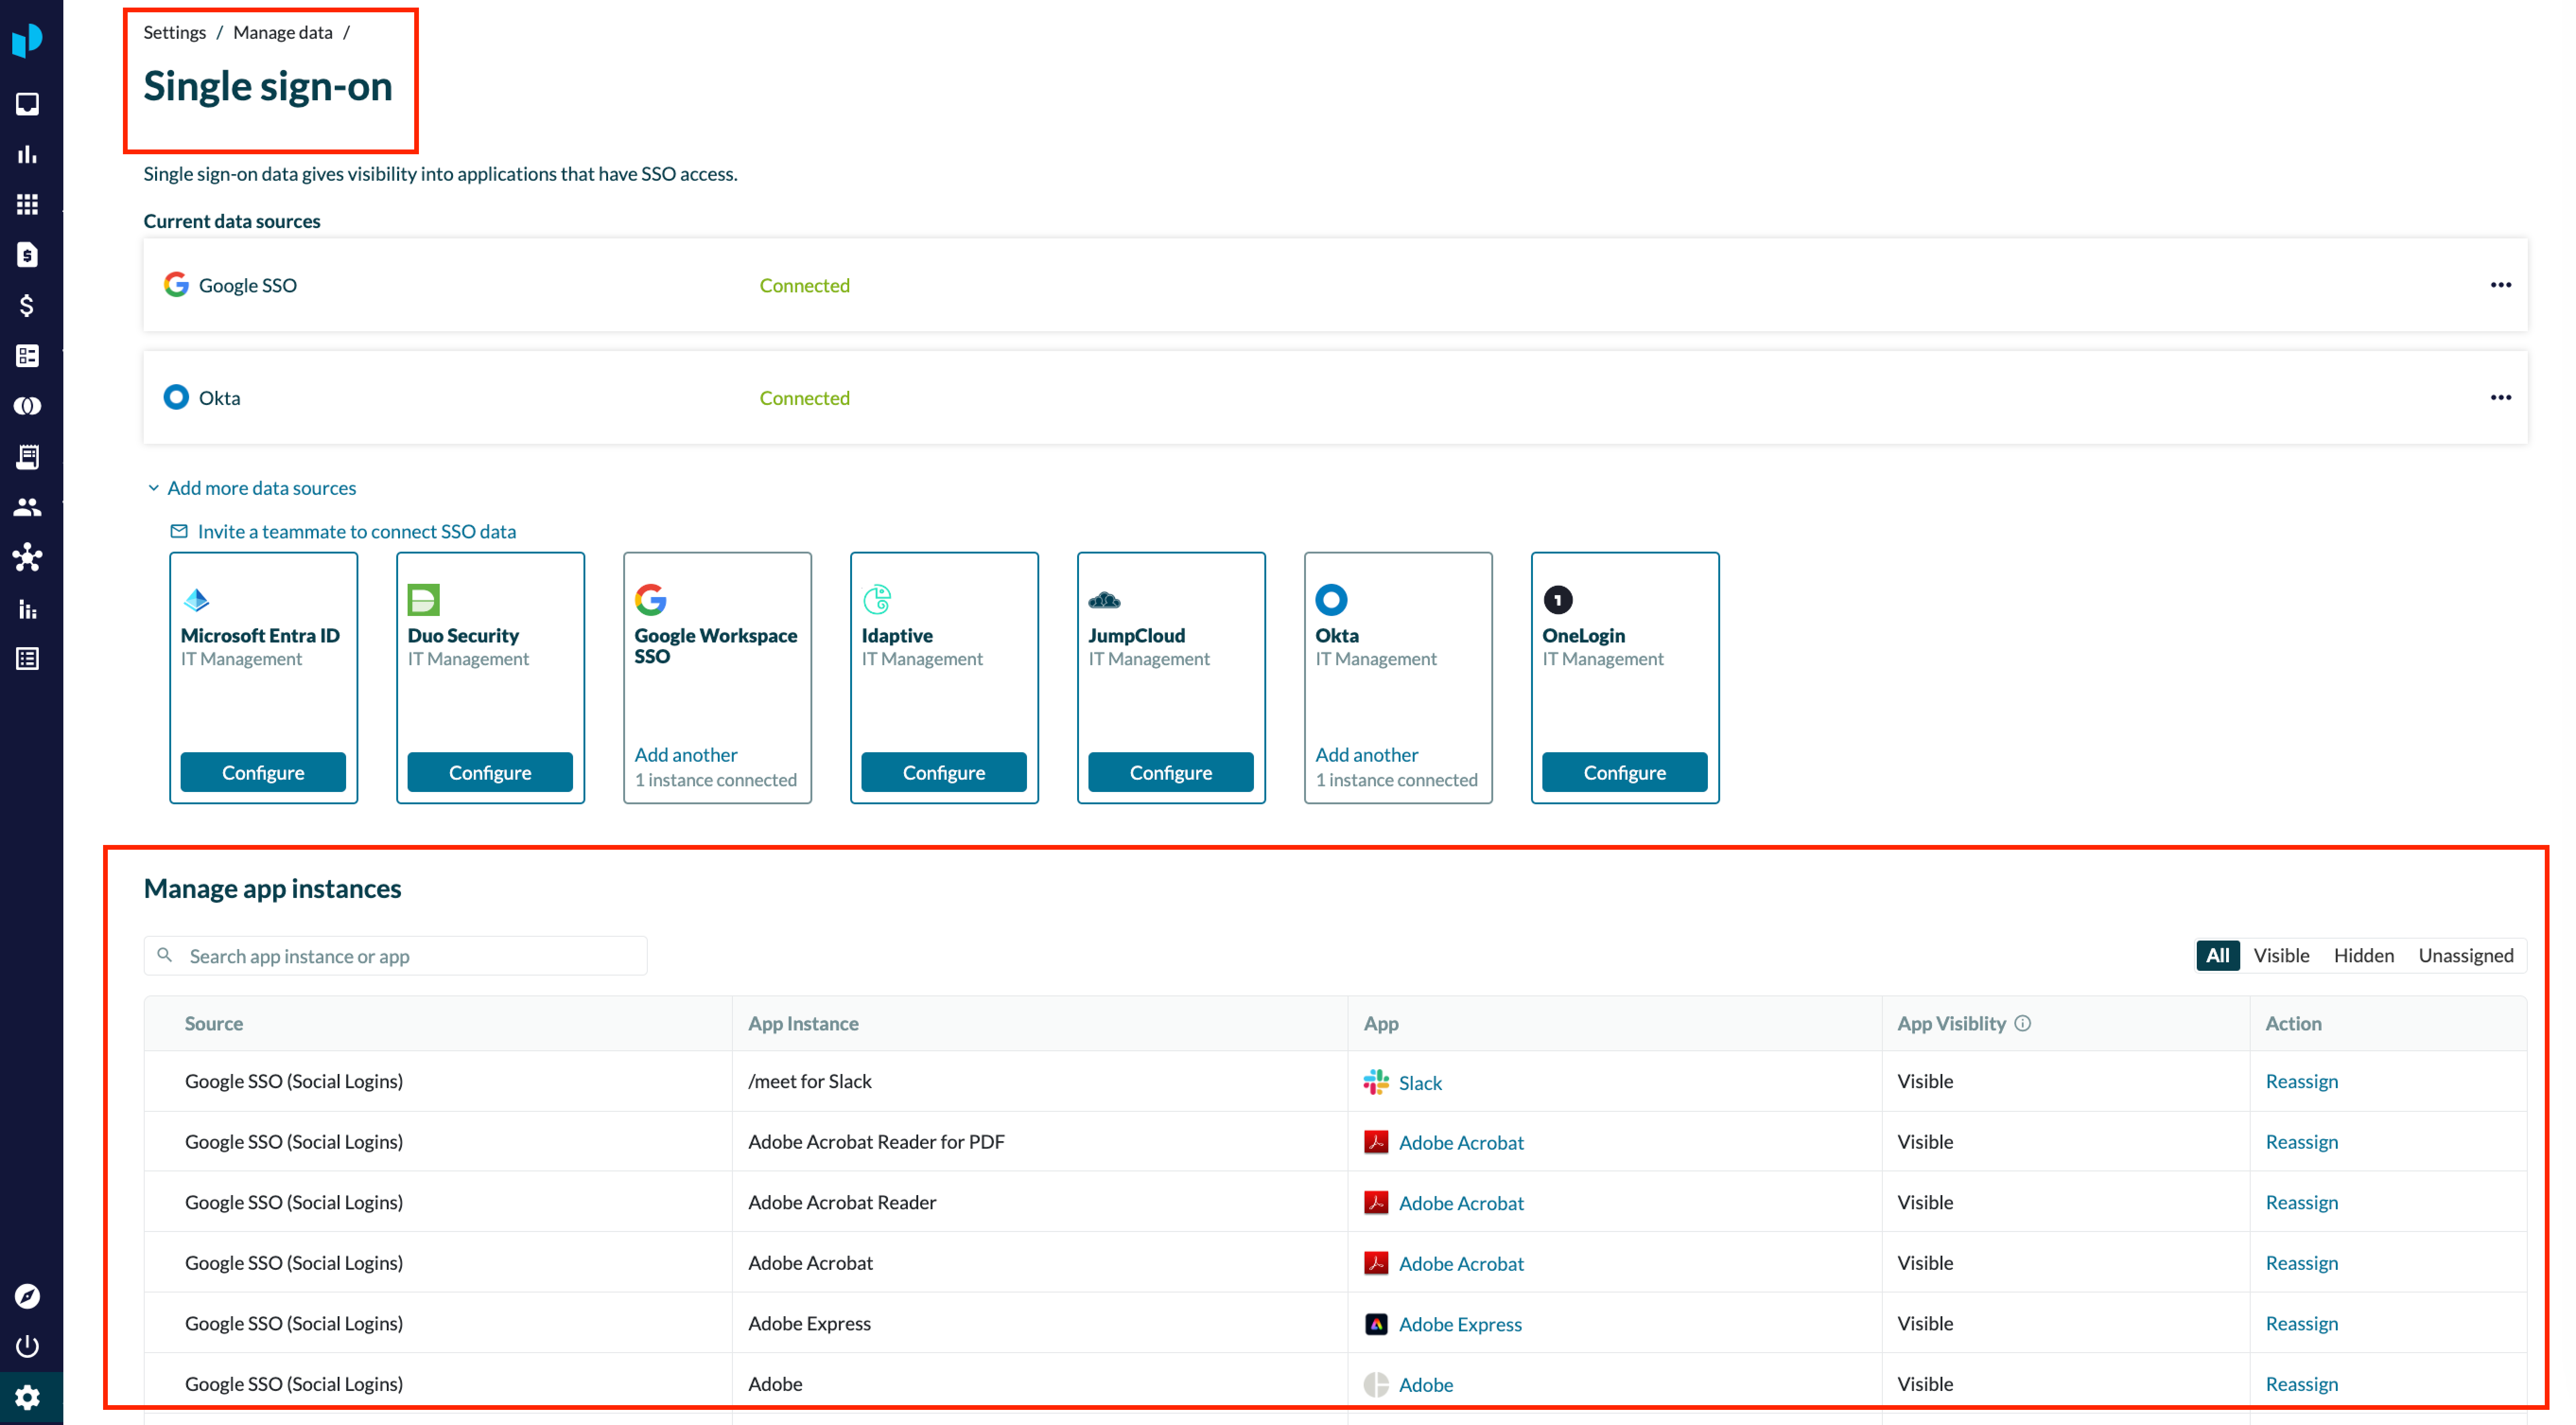Open Google SSO three-dot options menu
The image size is (2576, 1425).
click(x=2500, y=285)
